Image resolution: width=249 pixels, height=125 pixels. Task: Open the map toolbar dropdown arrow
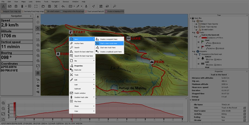74,6
